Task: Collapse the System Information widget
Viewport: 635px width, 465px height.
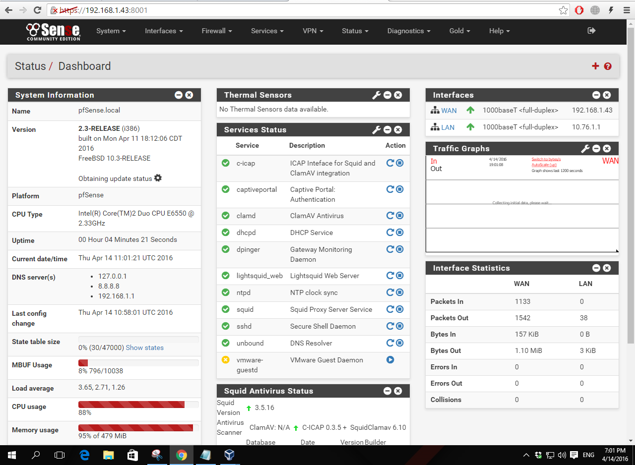Action: [x=179, y=95]
